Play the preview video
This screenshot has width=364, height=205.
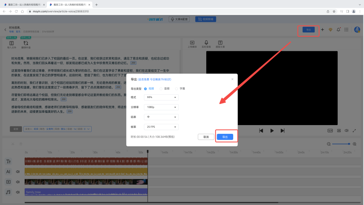[272, 131]
